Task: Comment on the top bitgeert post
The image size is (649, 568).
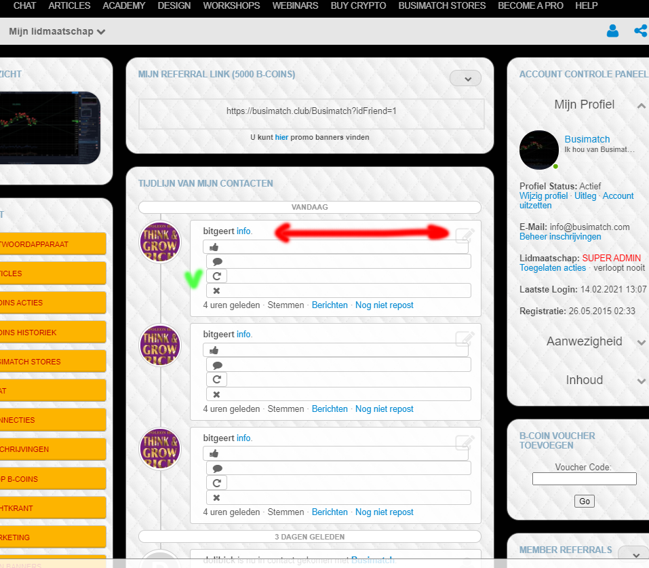Action: point(338,261)
